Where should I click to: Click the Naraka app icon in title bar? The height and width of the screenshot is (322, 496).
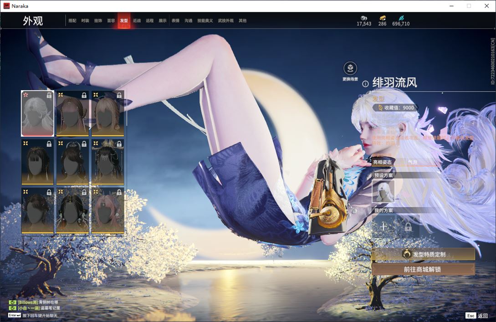pos(6,6)
